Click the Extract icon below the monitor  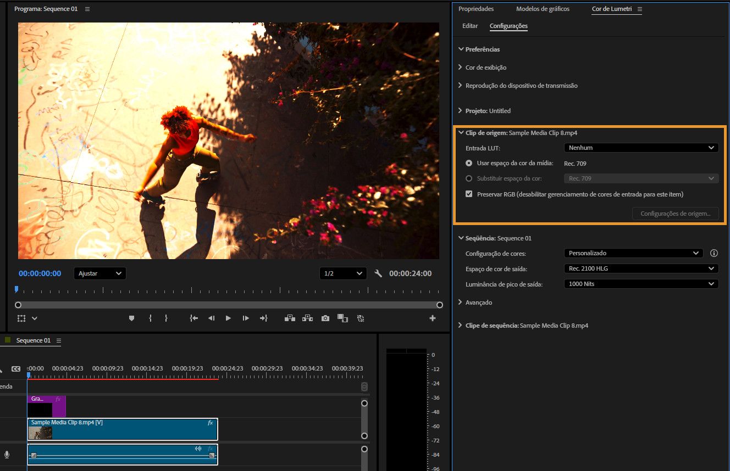(x=307, y=318)
